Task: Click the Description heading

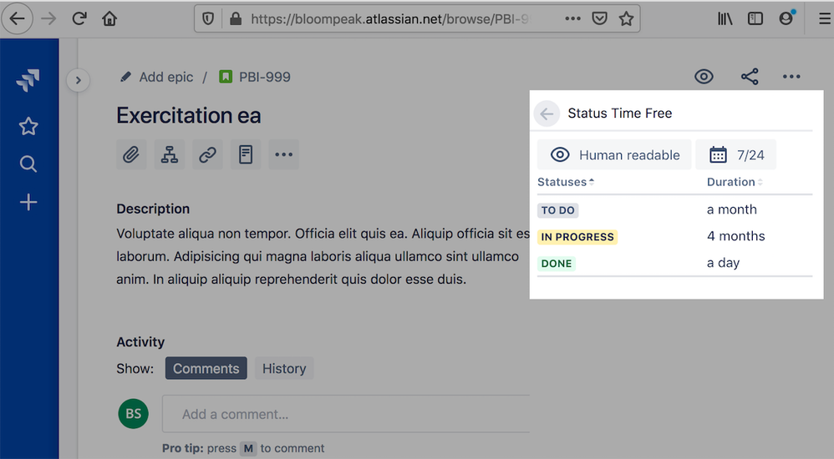Action: pyautogui.click(x=153, y=209)
